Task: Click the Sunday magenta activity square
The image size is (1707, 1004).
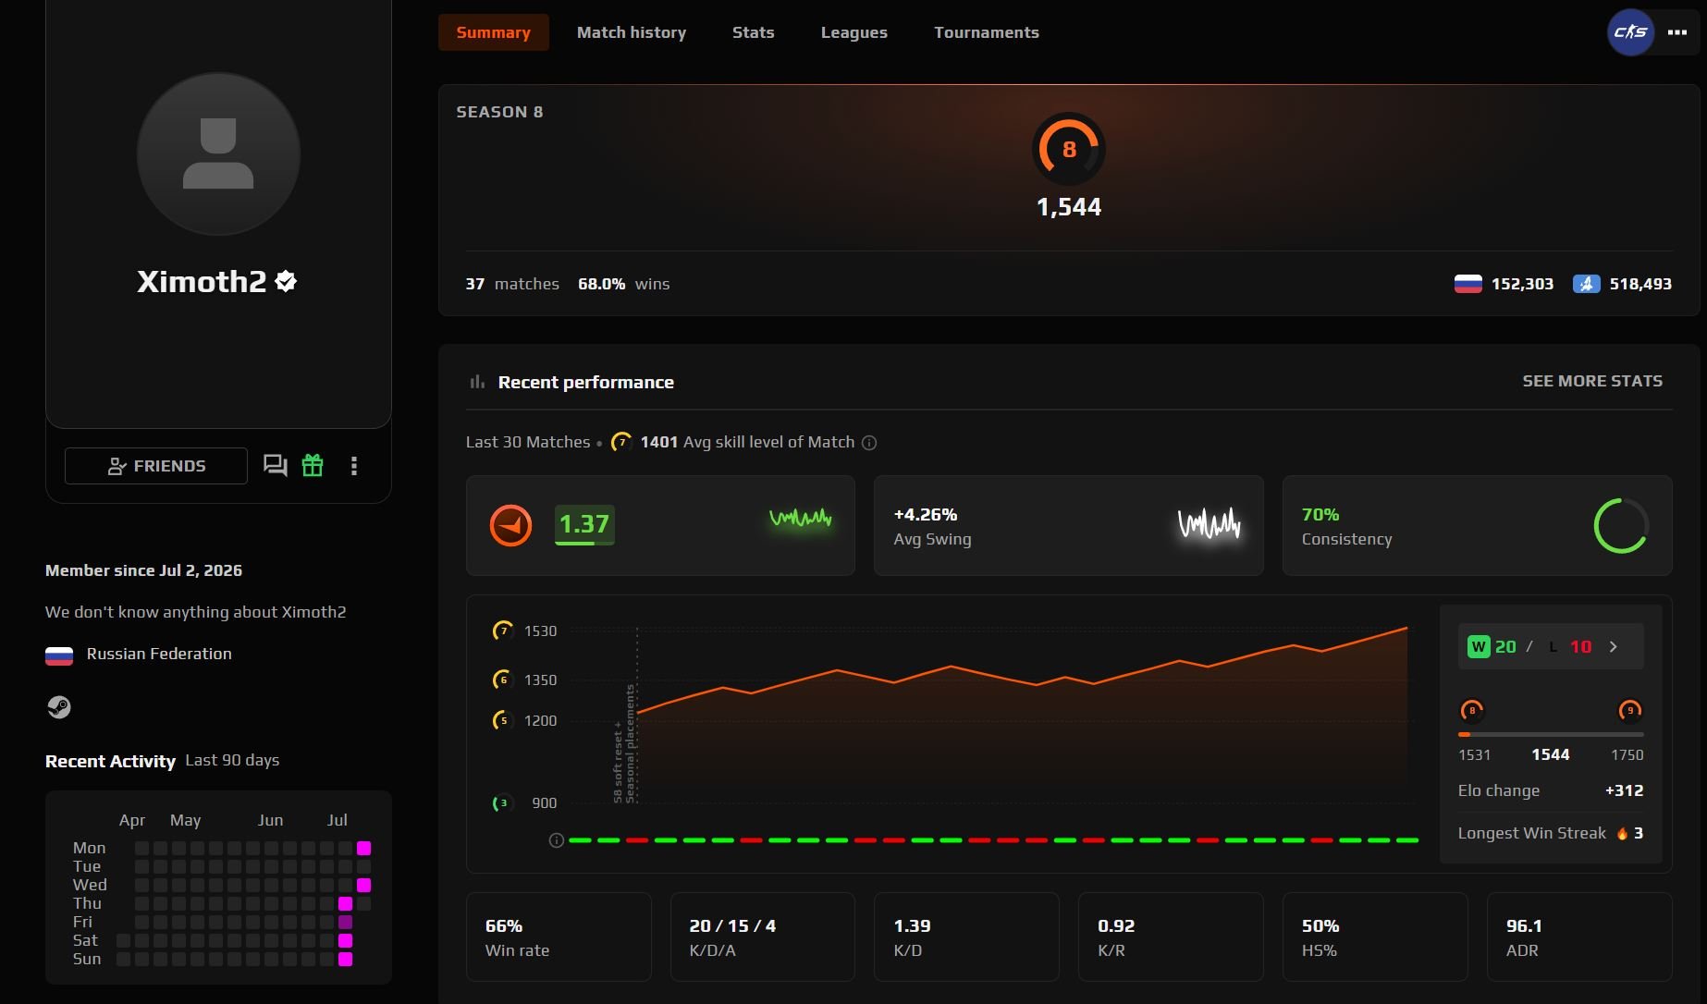Action: [345, 959]
